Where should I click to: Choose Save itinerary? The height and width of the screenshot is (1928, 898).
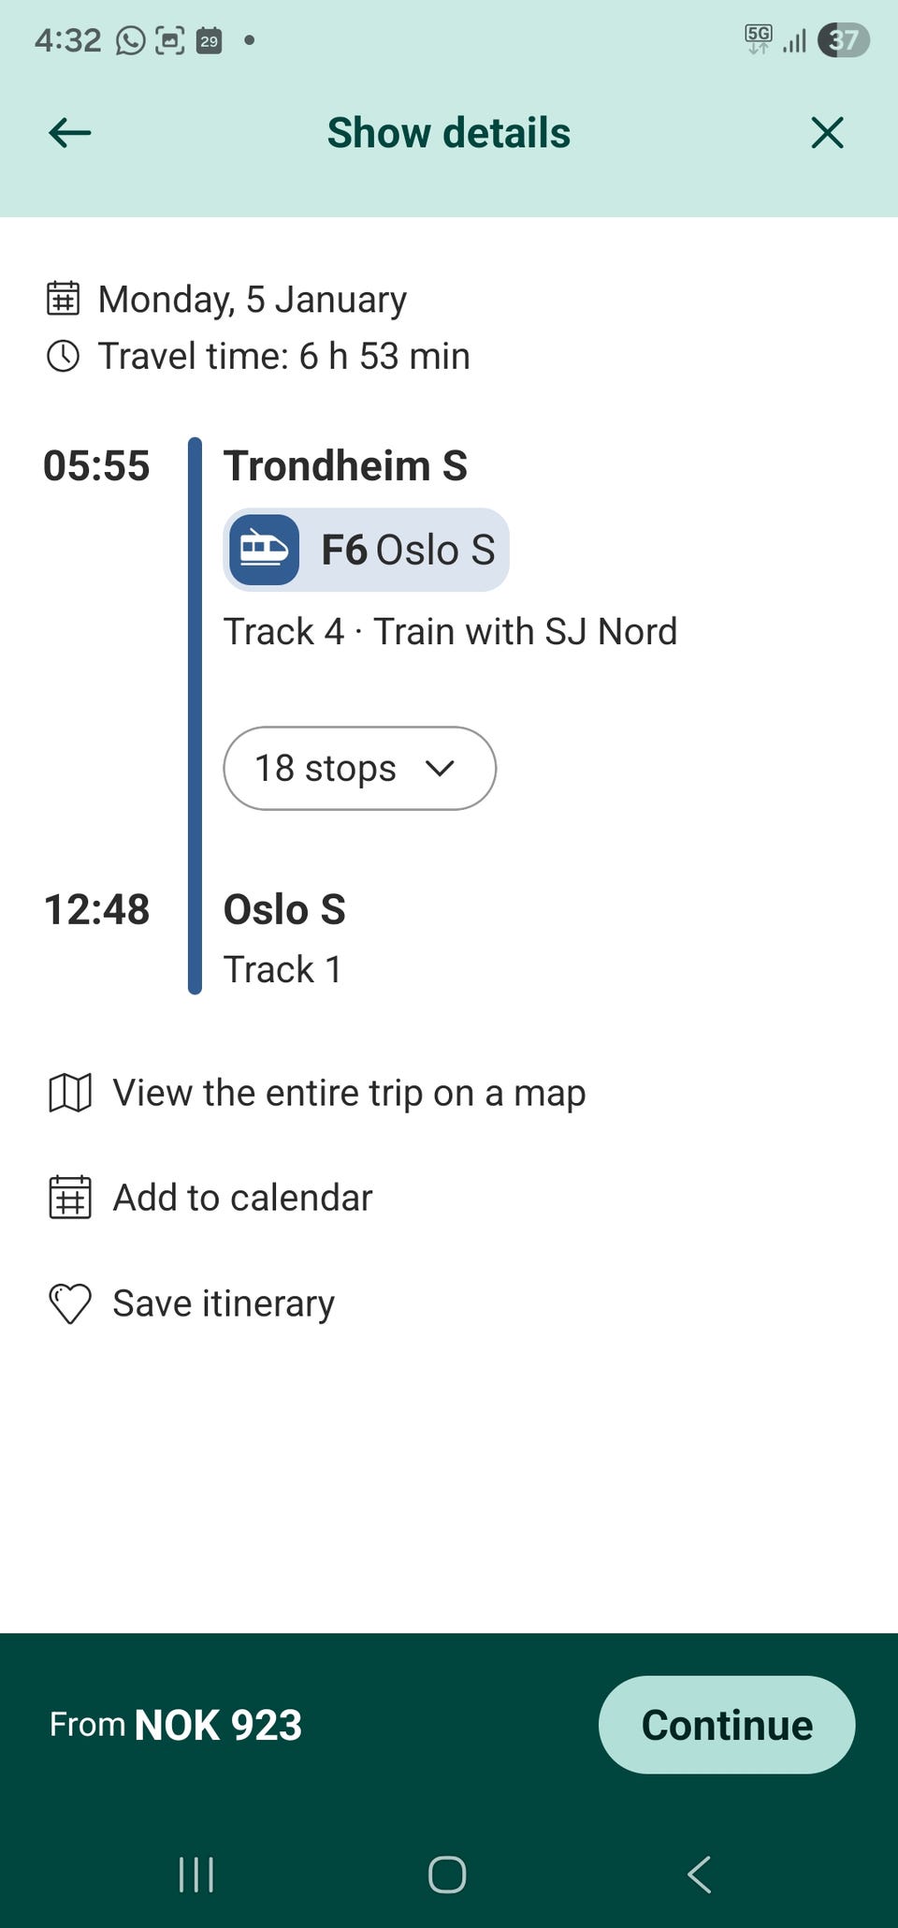pyautogui.click(x=224, y=1303)
